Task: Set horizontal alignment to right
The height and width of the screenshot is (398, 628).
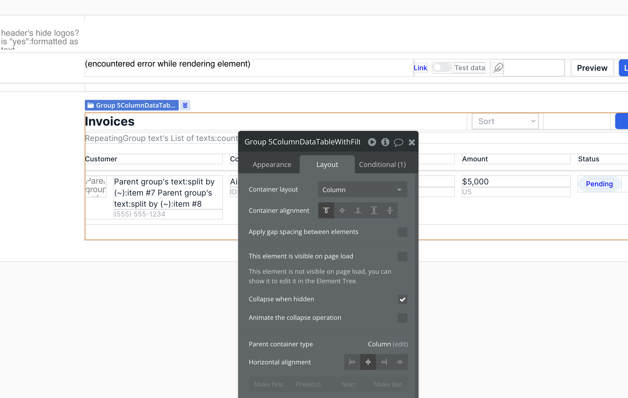Action: [x=384, y=362]
